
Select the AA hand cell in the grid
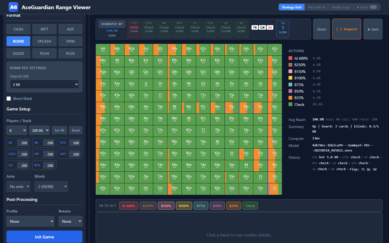point(103,49)
